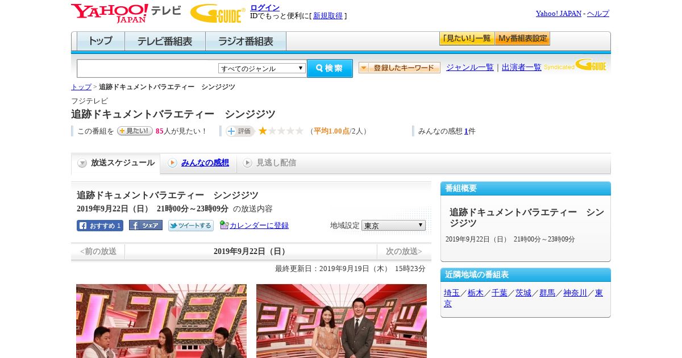
Task: Select the 見逃し配信 tab
Action: pos(269,163)
